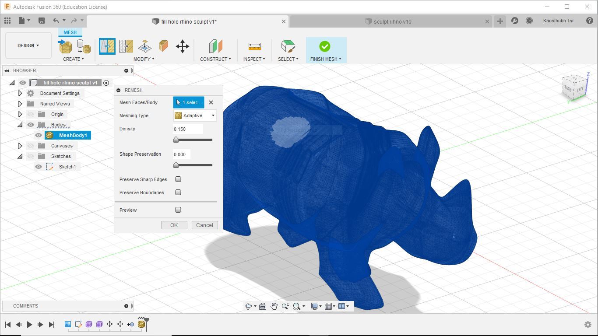Toggle visibility of the Bodies folder
The image size is (598, 336).
[x=31, y=125]
